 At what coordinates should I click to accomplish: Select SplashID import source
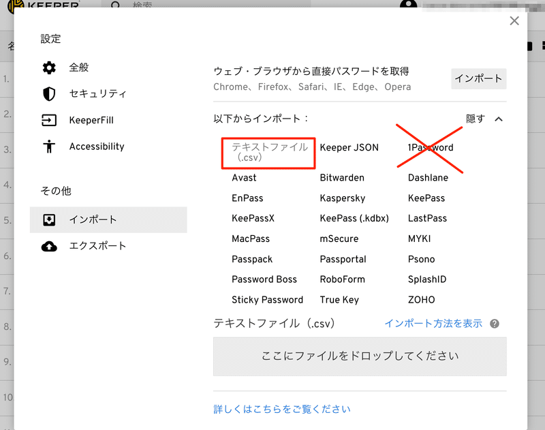coord(427,280)
